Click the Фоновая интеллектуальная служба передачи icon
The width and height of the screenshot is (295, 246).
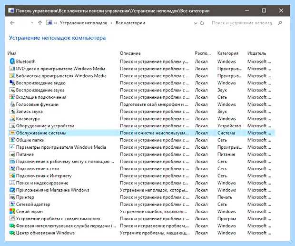point(12,225)
